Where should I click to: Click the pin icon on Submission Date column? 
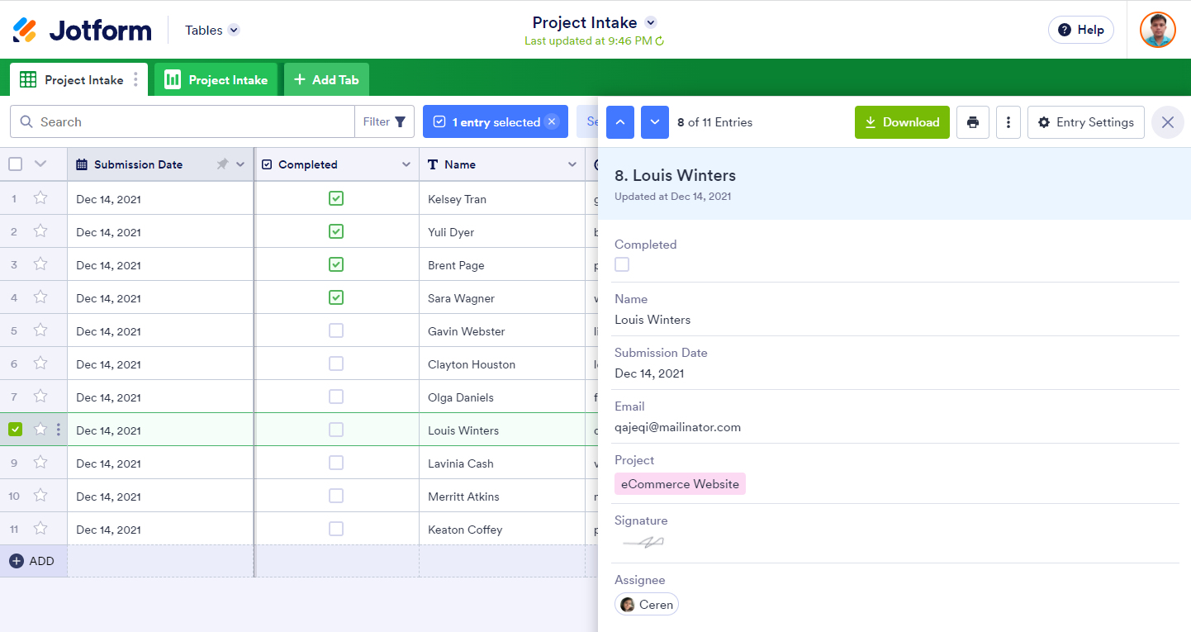pyautogui.click(x=221, y=164)
